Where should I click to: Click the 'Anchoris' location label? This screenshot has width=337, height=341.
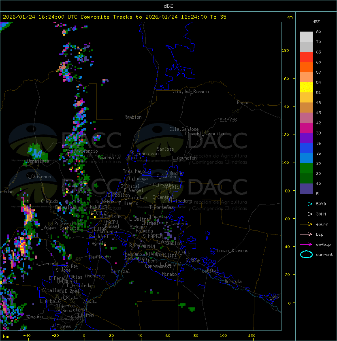pos(95,276)
